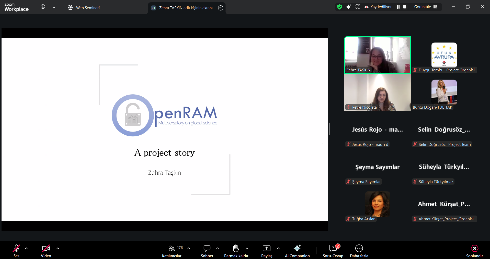Open the Katılımcılar participants panel
This screenshot has width=490, height=259.
coord(172,251)
